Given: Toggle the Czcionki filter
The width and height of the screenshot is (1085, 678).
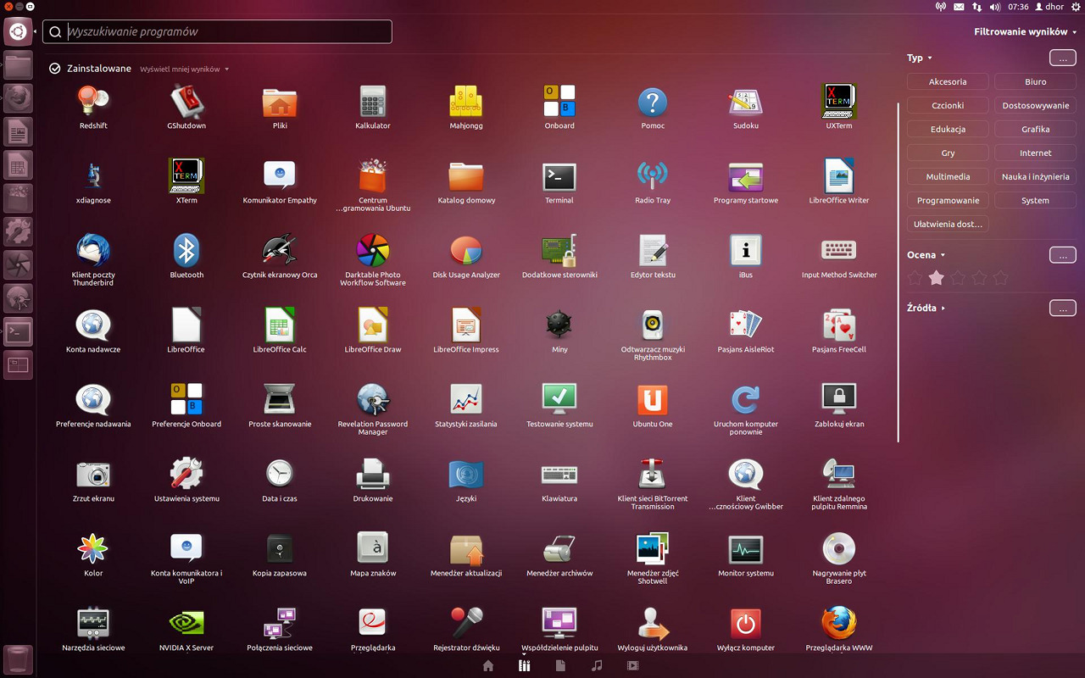Looking at the screenshot, I should tap(948, 106).
